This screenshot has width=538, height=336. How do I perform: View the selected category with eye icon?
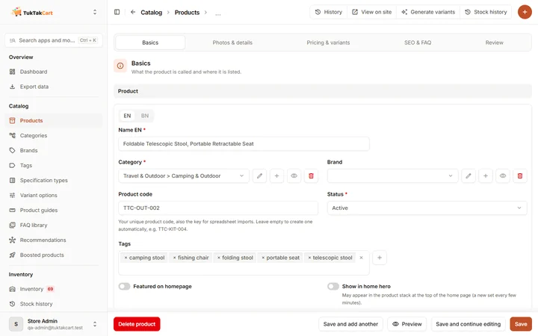click(x=294, y=176)
